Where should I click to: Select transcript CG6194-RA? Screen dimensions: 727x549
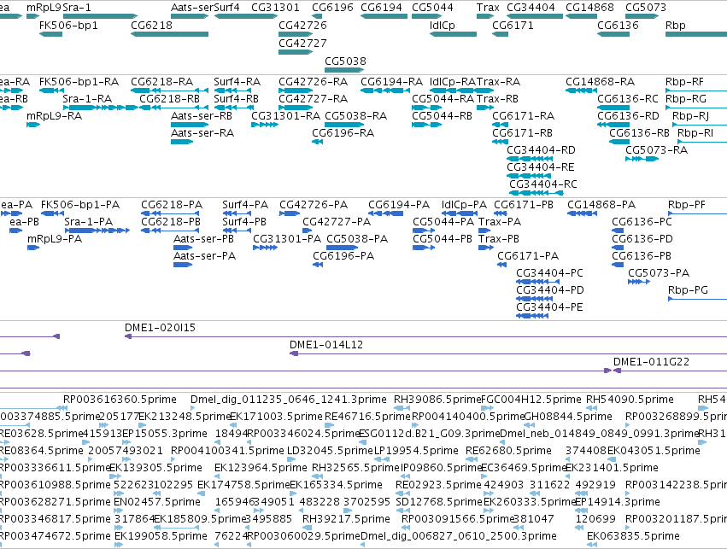point(392,82)
